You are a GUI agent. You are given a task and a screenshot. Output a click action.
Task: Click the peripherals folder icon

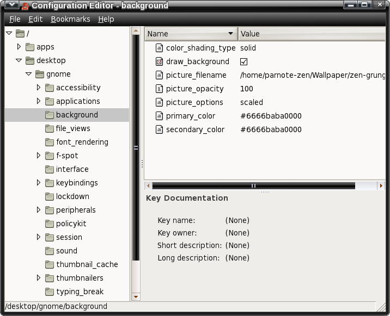coord(50,210)
